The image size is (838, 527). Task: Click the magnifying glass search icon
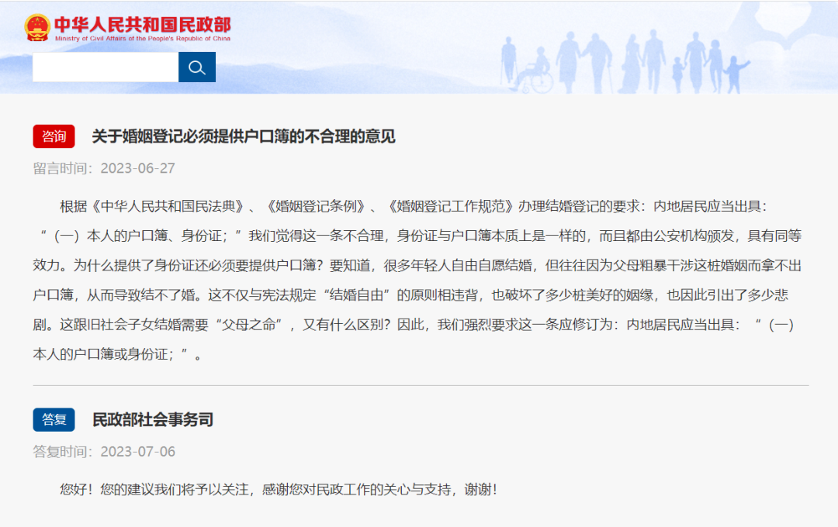pyautogui.click(x=196, y=67)
